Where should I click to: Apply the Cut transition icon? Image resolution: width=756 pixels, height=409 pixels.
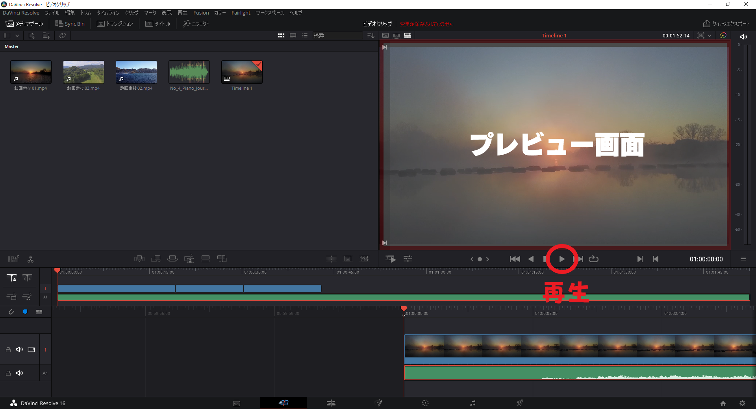coord(331,259)
